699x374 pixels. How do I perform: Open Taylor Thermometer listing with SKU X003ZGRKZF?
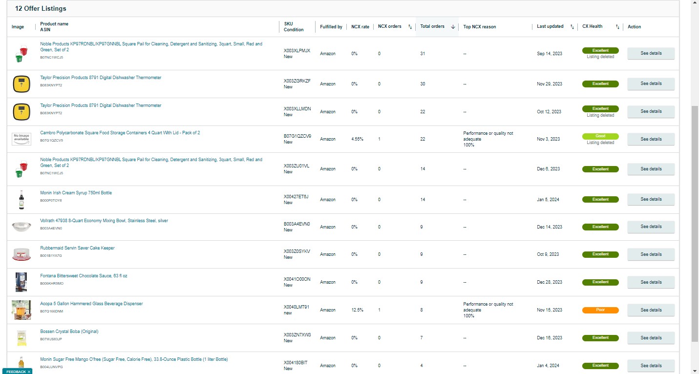click(x=101, y=78)
